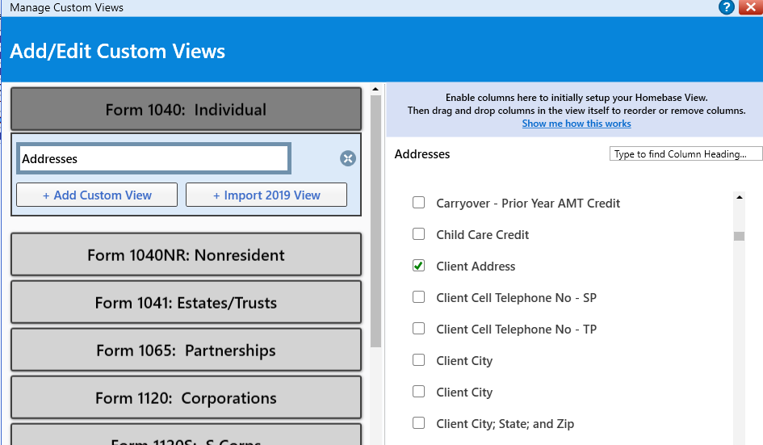Uncheck the Client Address column
This screenshot has width=763, height=445.
418,266
